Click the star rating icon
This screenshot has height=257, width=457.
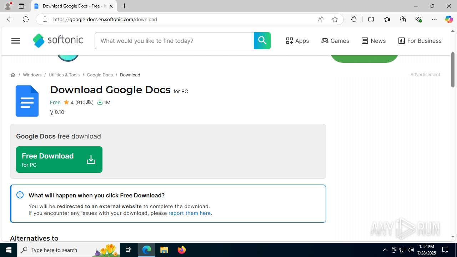[66, 102]
